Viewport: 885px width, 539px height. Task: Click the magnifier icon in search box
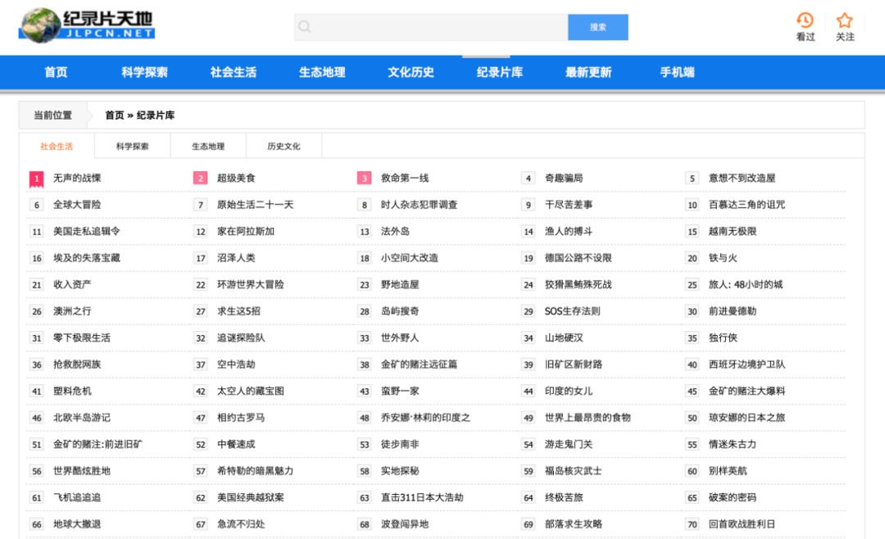pos(305,27)
